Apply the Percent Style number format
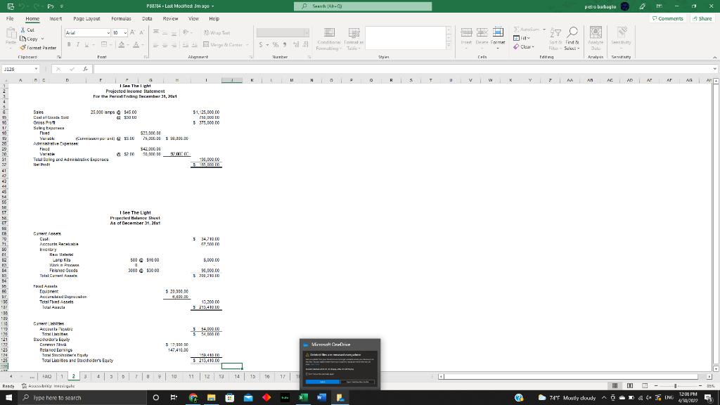Image resolution: width=720 pixels, height=405 pixels. click(276, 44)
